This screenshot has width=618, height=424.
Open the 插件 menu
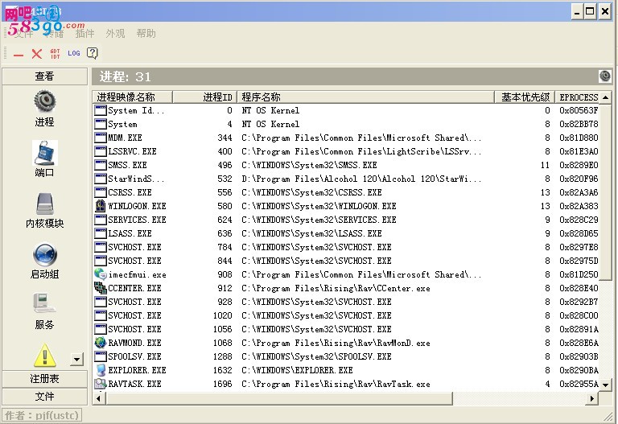[84, 34]
